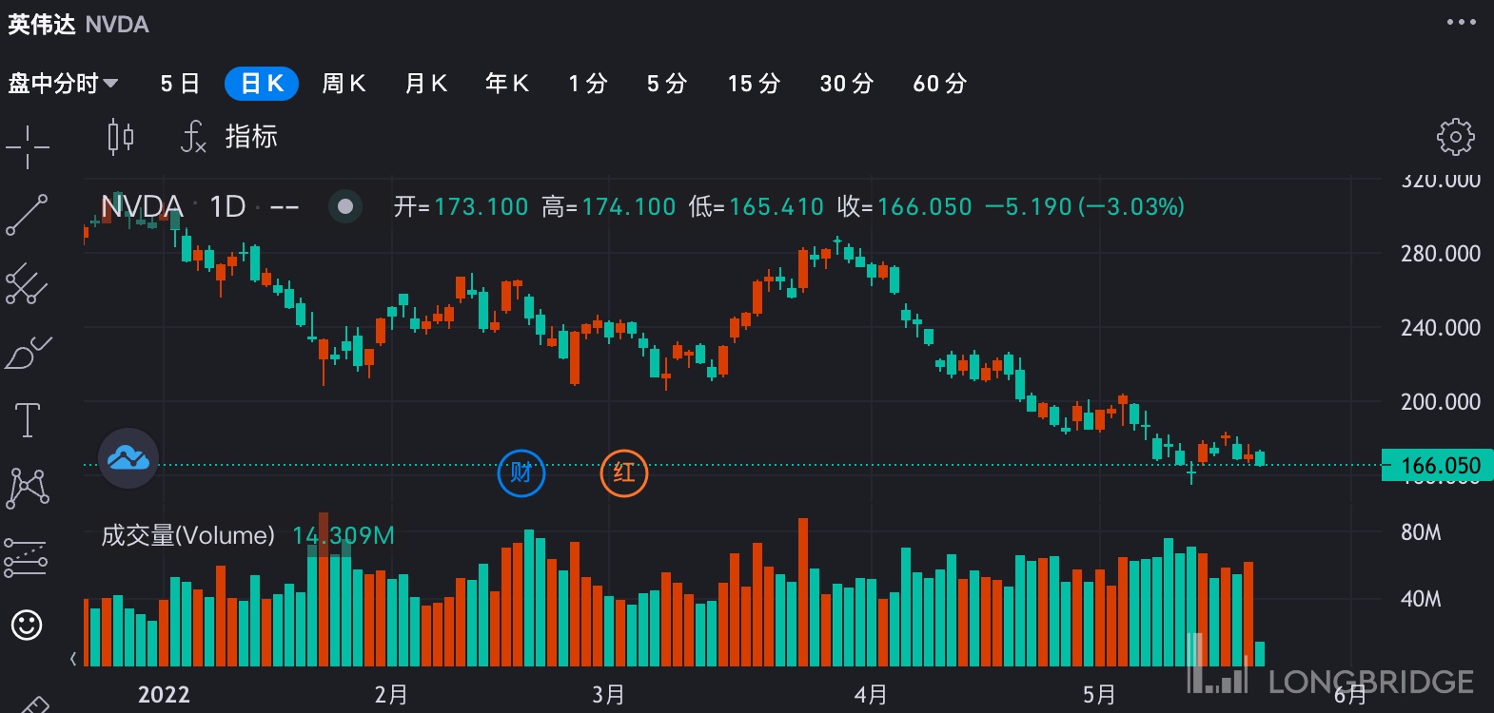Select the 60分 interval tab

coord(940,84)
